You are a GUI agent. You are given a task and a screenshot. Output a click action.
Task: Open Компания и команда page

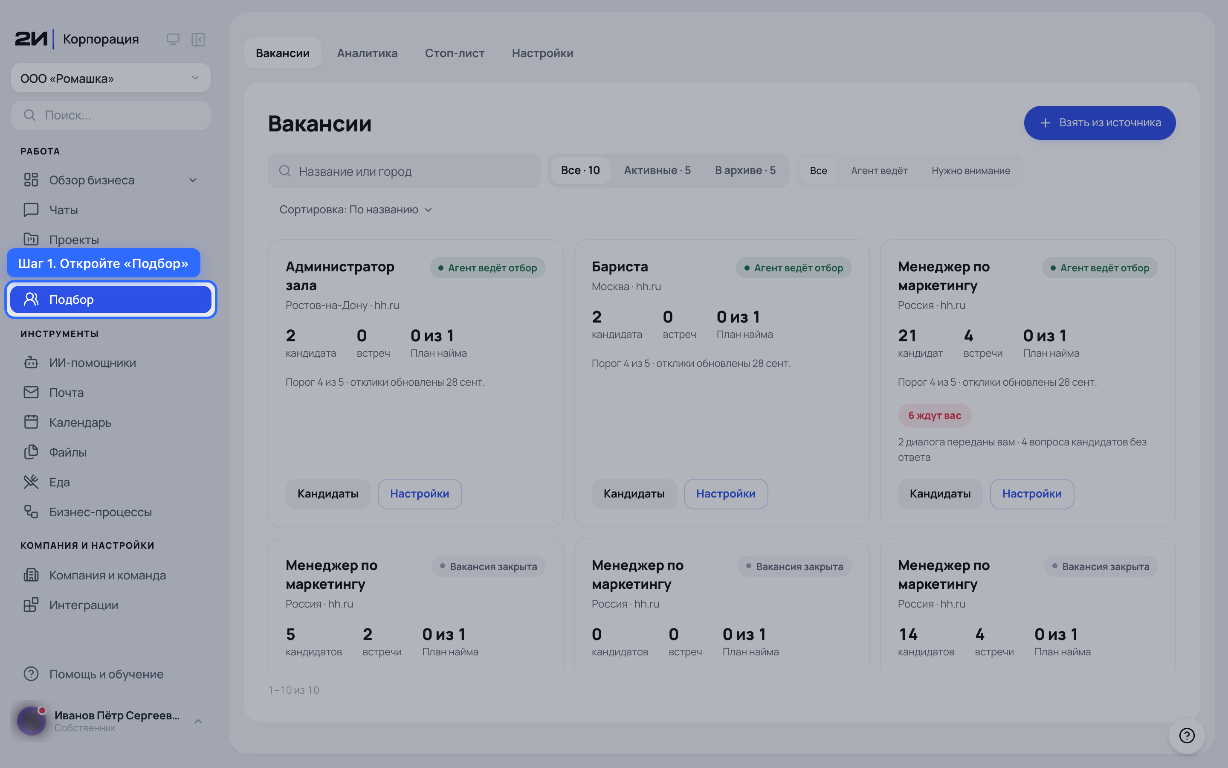click(x=110, y=575)
